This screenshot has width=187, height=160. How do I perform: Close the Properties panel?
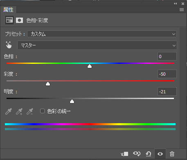coord(183,4)
